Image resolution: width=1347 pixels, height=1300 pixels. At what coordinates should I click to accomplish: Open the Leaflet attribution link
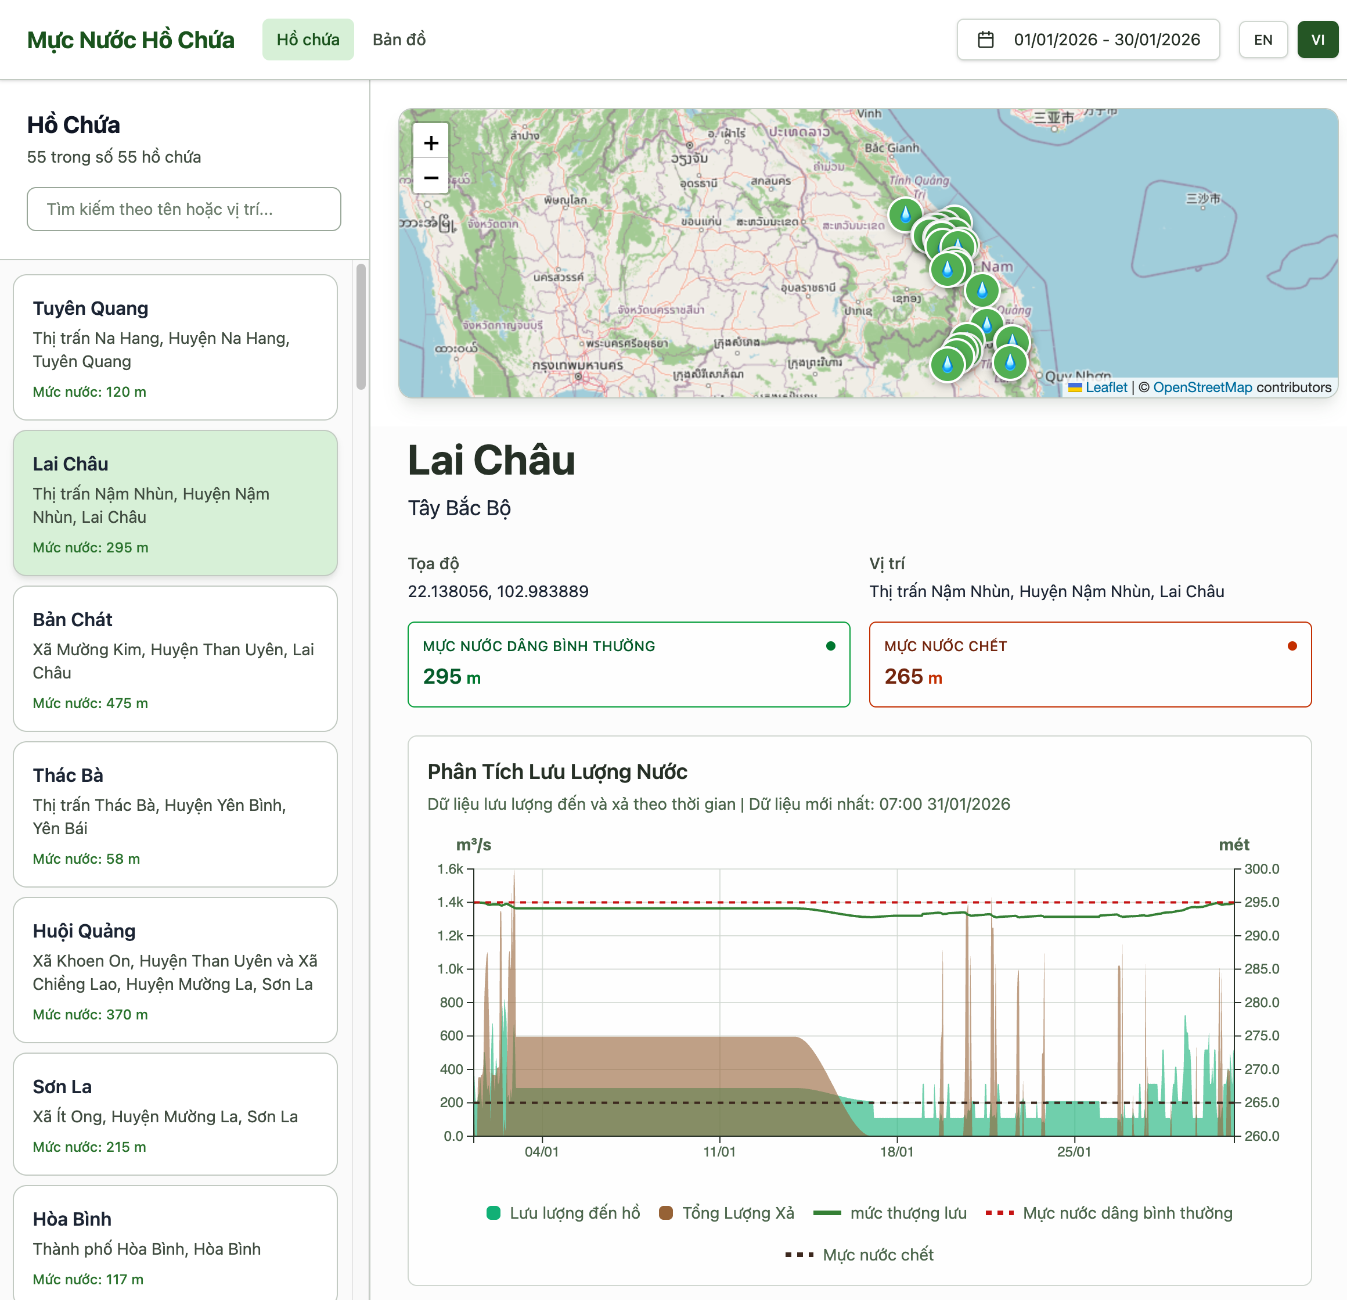[1106, 387]
